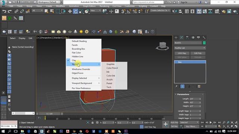Viewport: 239px width, 134px height.
Task: Click the Box001 object name field
Action: click(188, 43)
